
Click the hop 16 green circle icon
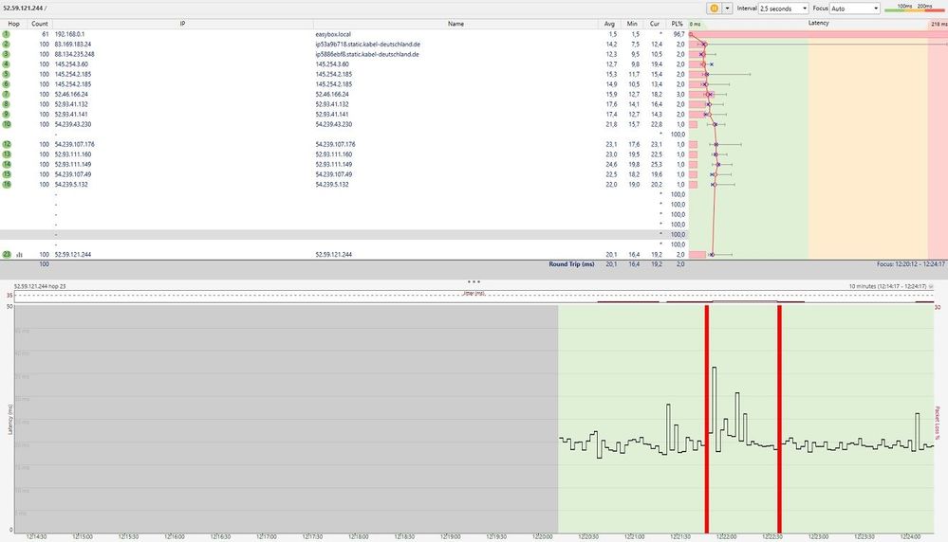click(7, 184)
